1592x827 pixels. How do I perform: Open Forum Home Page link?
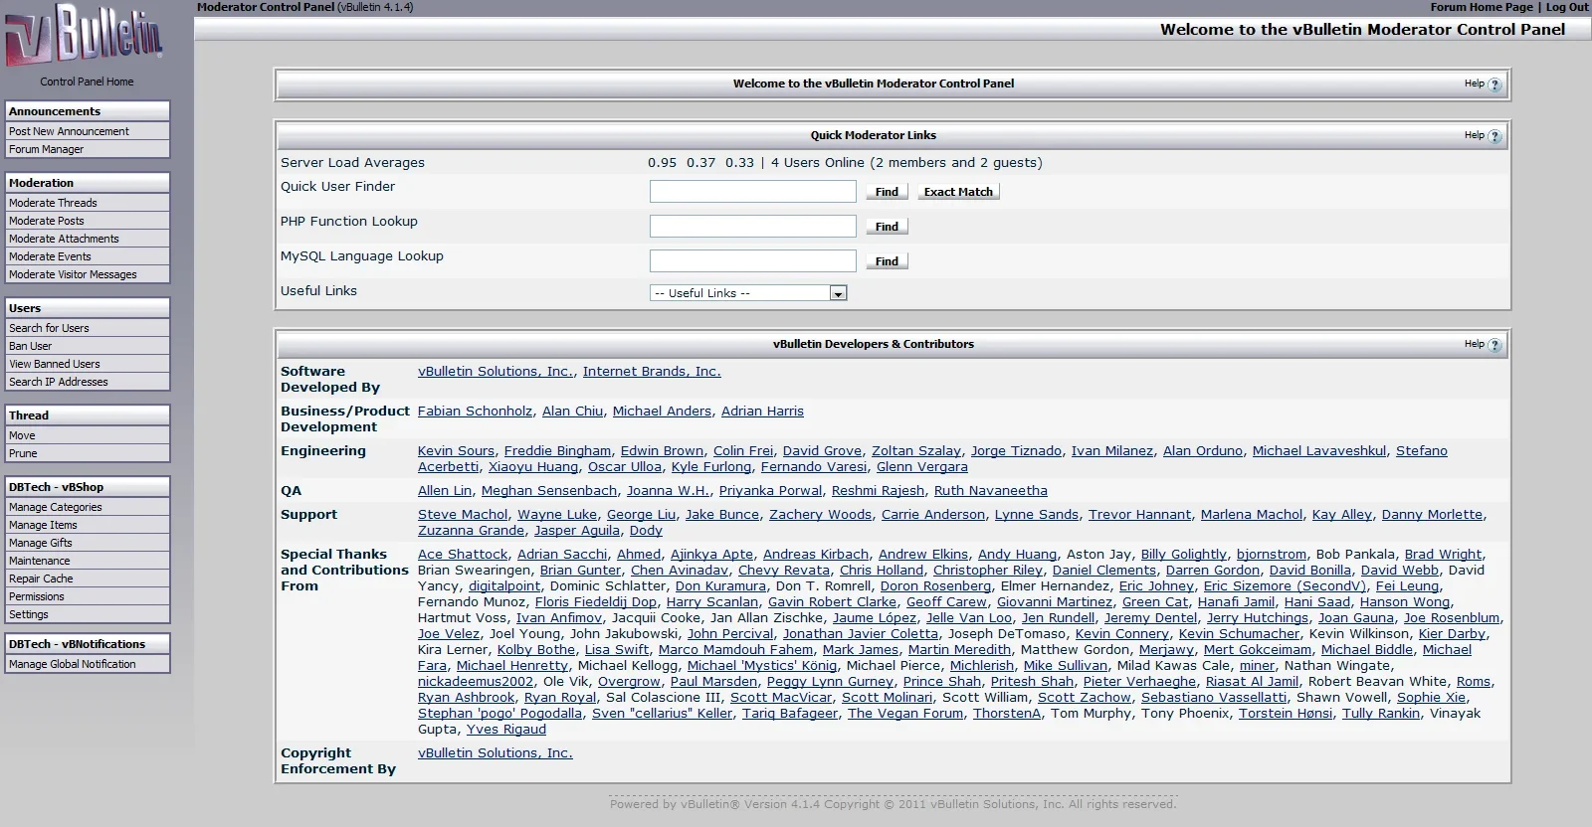coord(1482,7)
